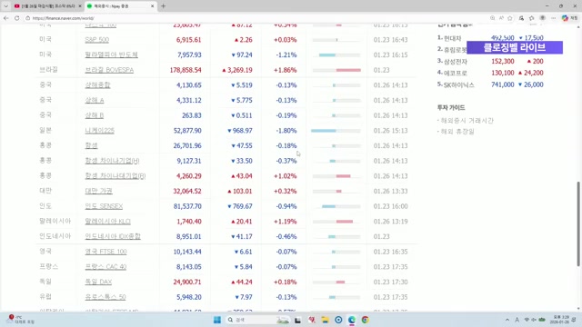
Task: Activate the Read aloud icon
Action: (501, 18)
